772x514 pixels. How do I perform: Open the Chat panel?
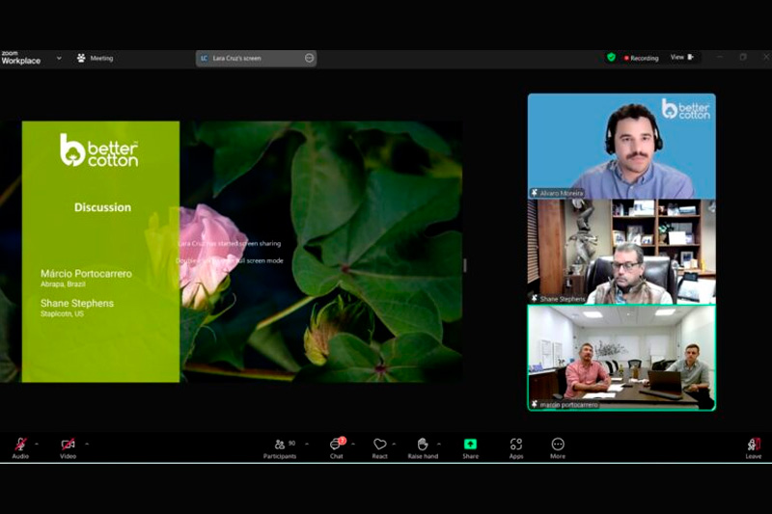tap(337, 448)
